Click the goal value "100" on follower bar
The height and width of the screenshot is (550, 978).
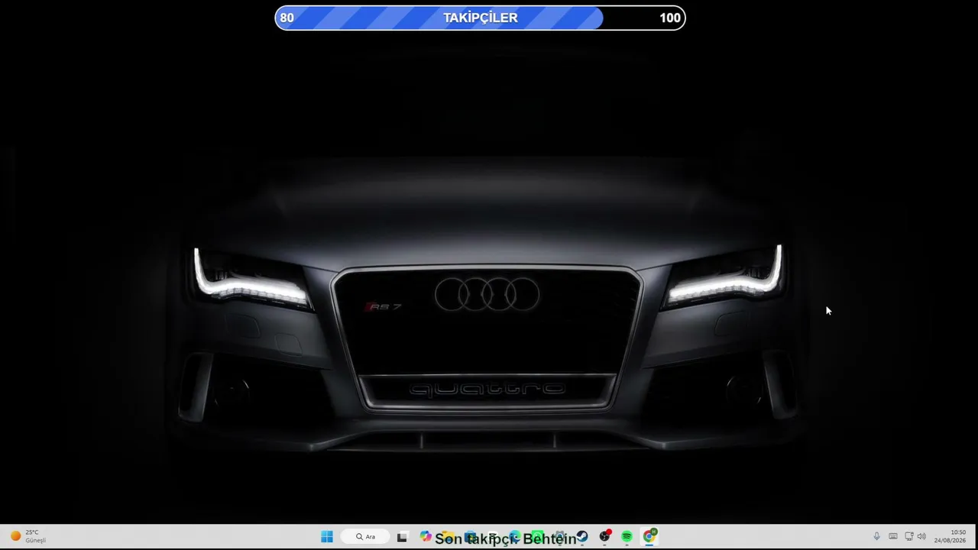tap(670, 18)
